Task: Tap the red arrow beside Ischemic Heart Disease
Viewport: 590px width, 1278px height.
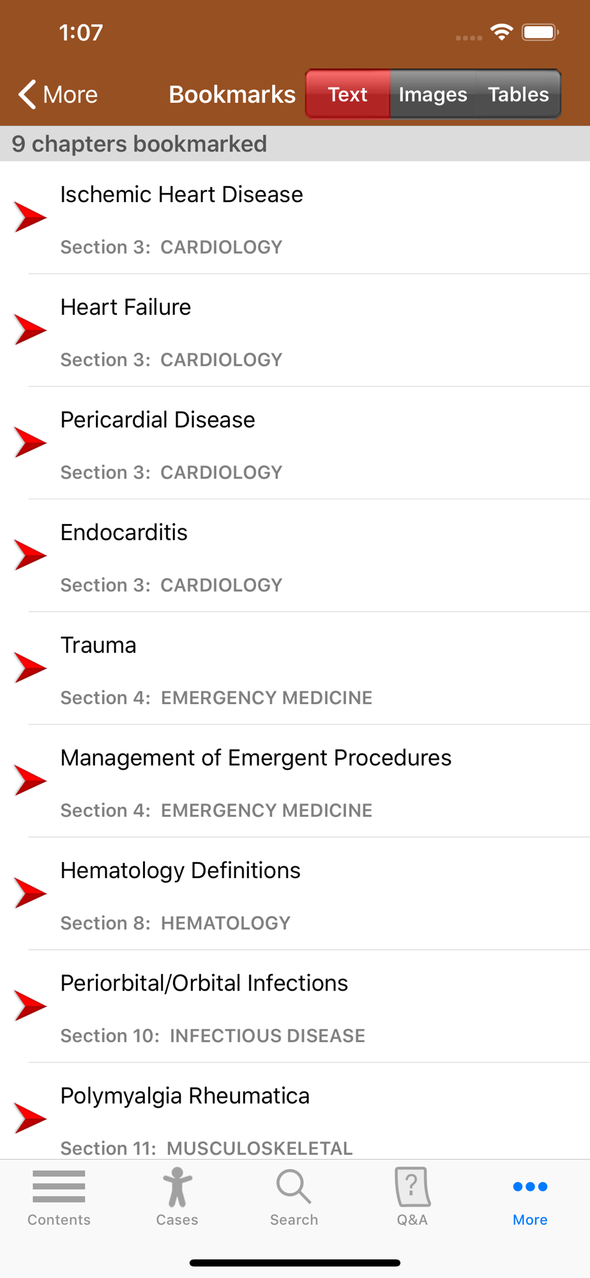Action: [31, 217]
